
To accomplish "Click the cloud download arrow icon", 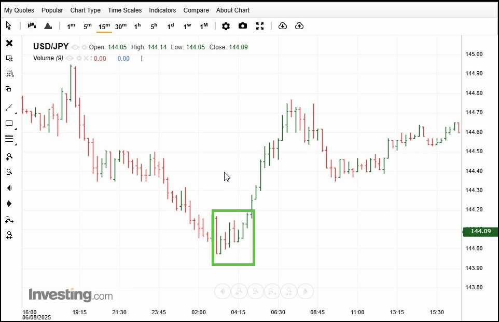I will tap(283, 26).
